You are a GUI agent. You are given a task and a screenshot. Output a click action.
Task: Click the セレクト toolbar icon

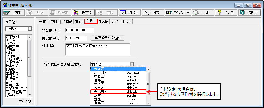coord(122,13)
